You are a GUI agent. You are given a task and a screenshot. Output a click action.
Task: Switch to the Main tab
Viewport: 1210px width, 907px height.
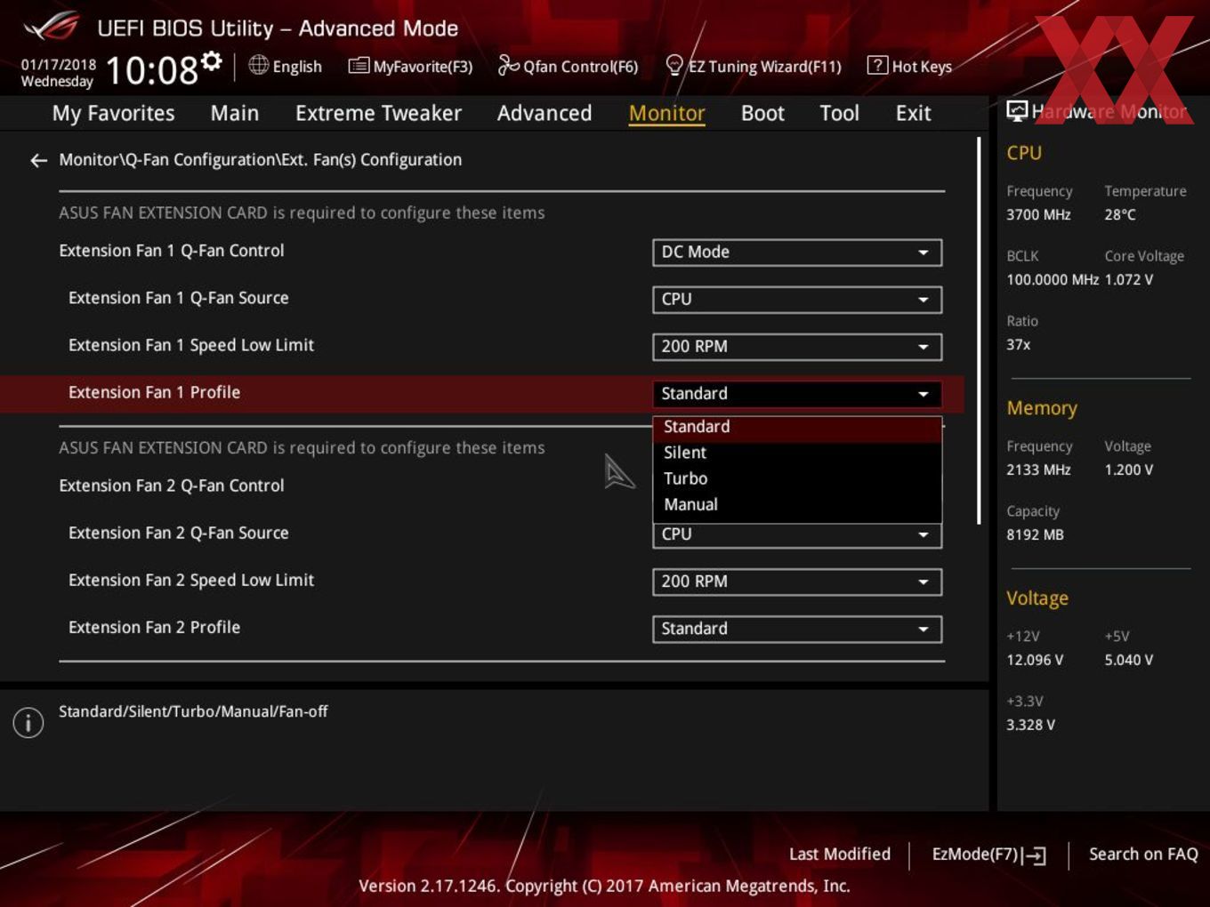point(235,113)
